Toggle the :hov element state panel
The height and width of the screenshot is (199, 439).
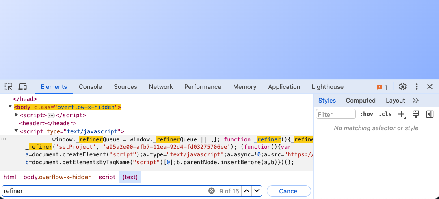coord(367,114)
